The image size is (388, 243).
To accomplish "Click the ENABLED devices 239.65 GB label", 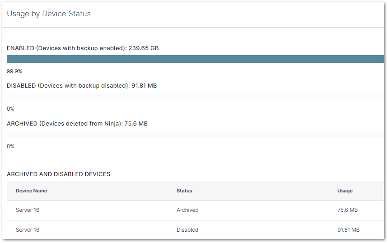I will [x=83, y=48].
